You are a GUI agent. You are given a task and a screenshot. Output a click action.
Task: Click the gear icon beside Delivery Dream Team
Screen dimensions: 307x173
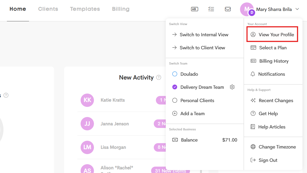click(x=232, y=87)
